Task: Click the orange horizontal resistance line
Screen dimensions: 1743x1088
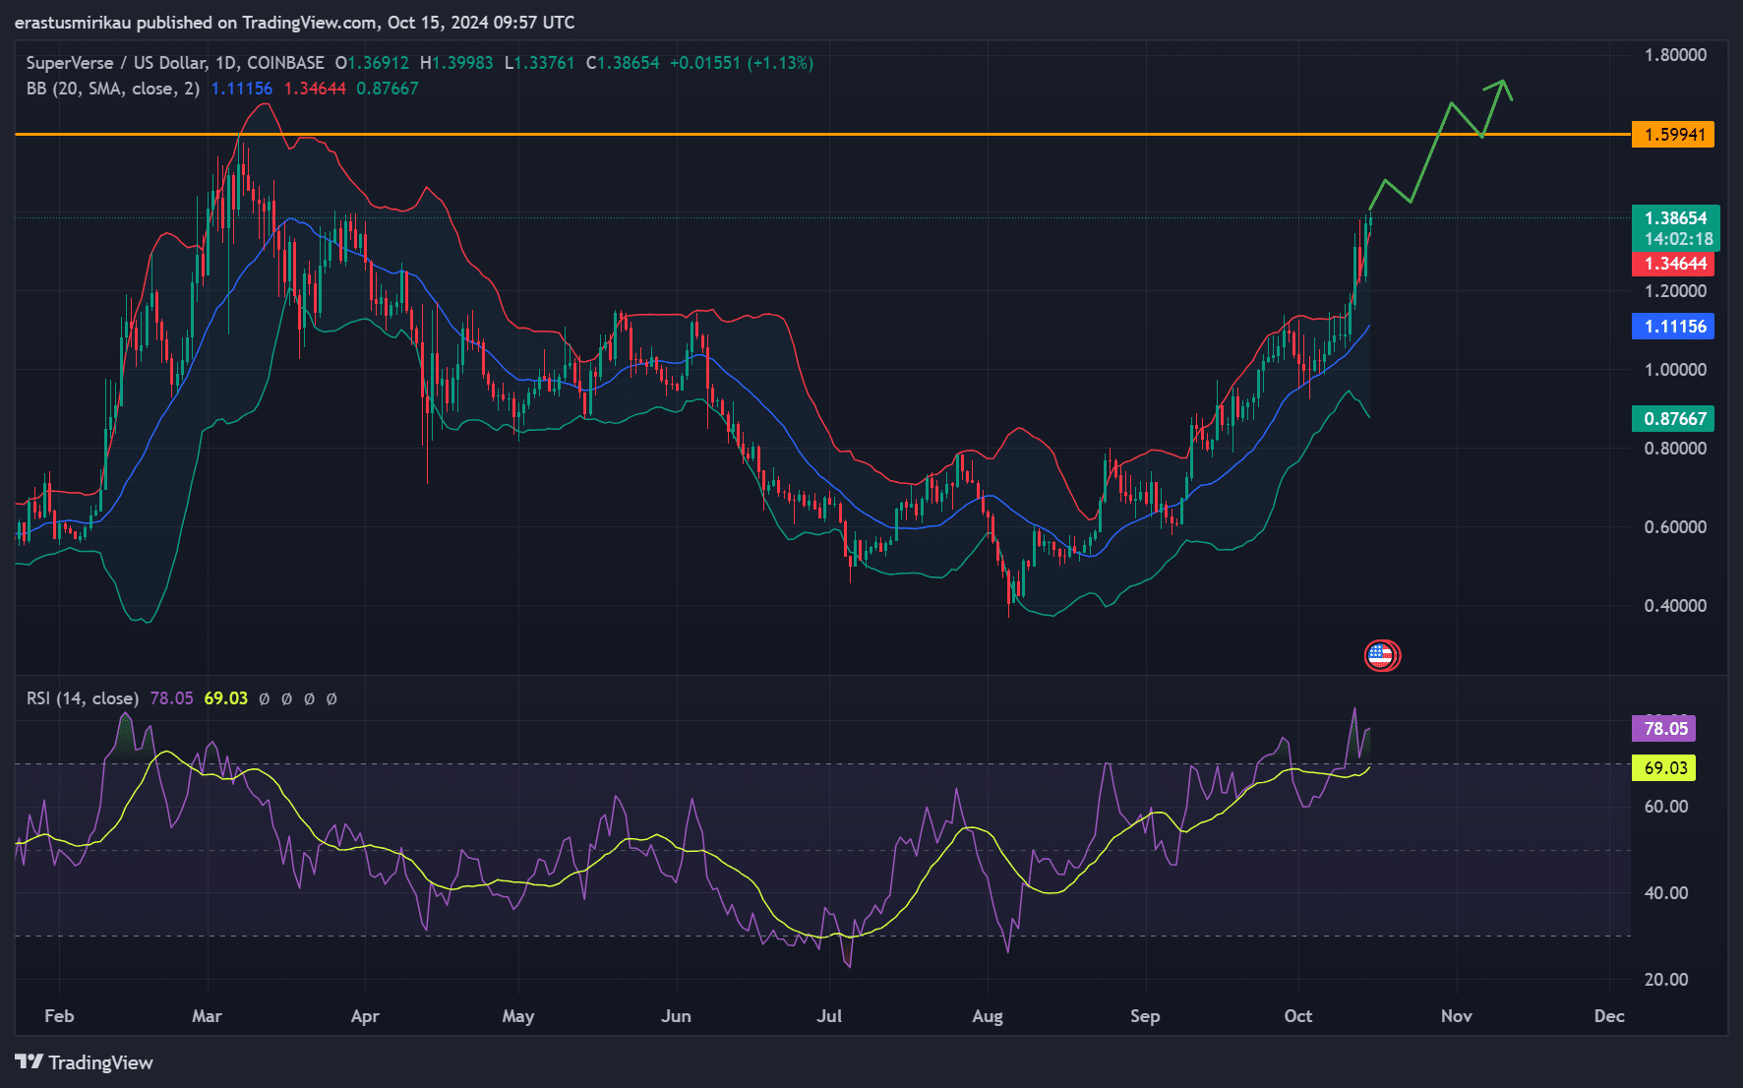Action: pyautogui.click(x=787, y=134)
